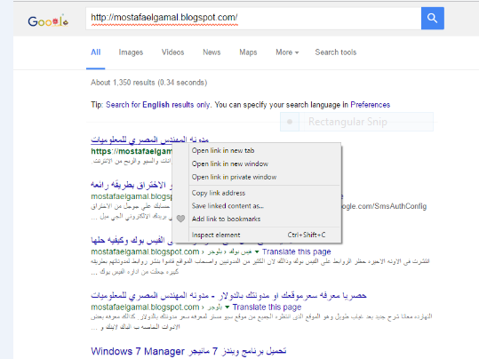The height and width of the screenshot is (359, 479).
Task: Click Translate this page on fourth result
Action: [267, 307]
